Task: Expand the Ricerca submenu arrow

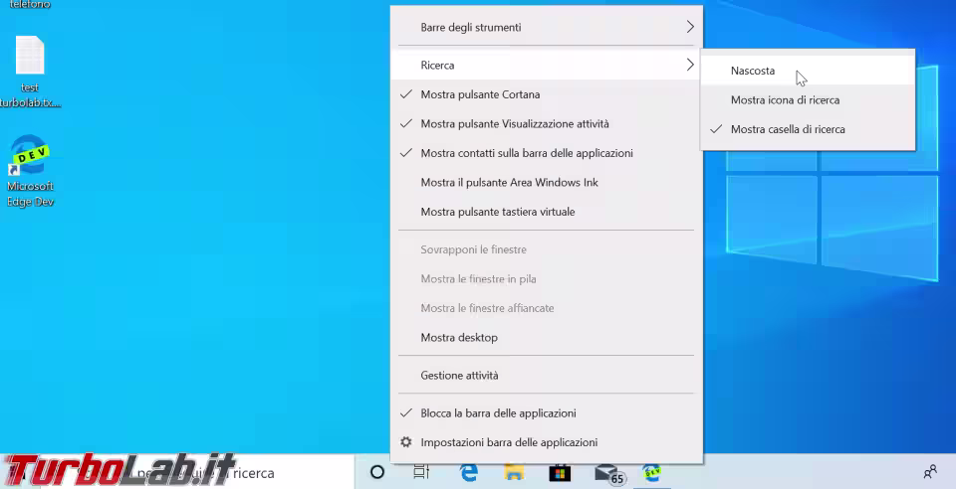Action: pos(690,65)
